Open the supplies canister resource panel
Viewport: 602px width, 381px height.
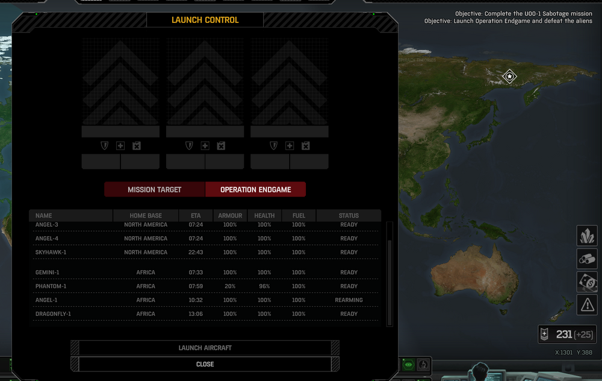click(587, 259)
